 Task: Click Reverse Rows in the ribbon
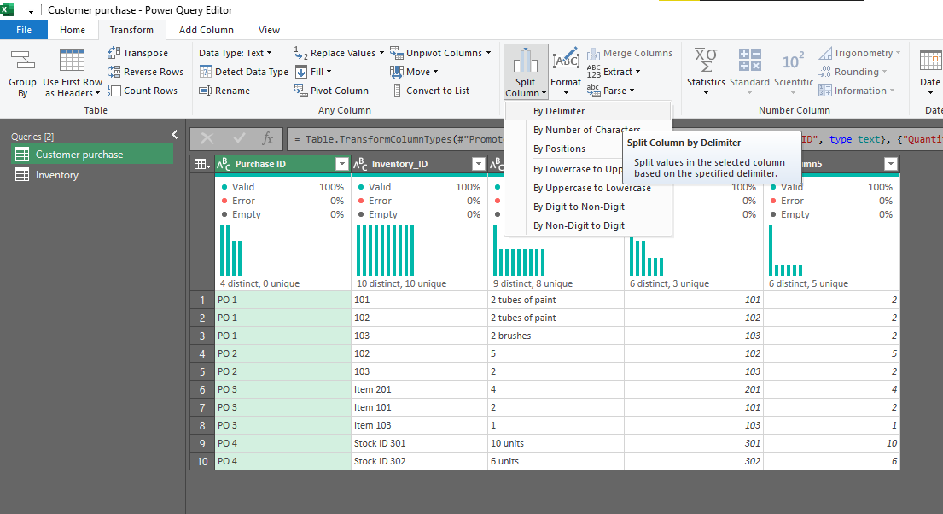145,72
